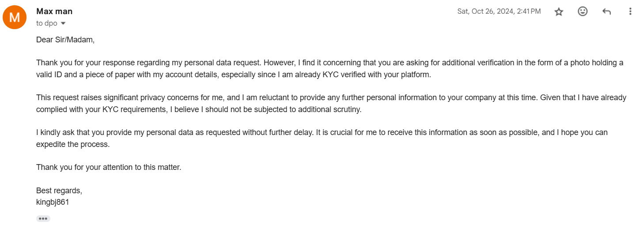This screenshot has height=229, width=643.
Task: Click the 'Best regards,' closing line
Action: click(x=59, y=191)
